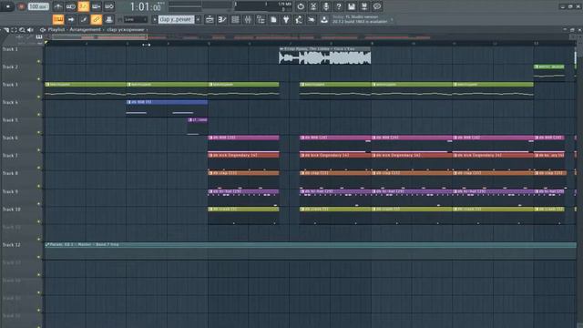
Task: Mute Track 1 via its green dot
Action: point(38,61)
